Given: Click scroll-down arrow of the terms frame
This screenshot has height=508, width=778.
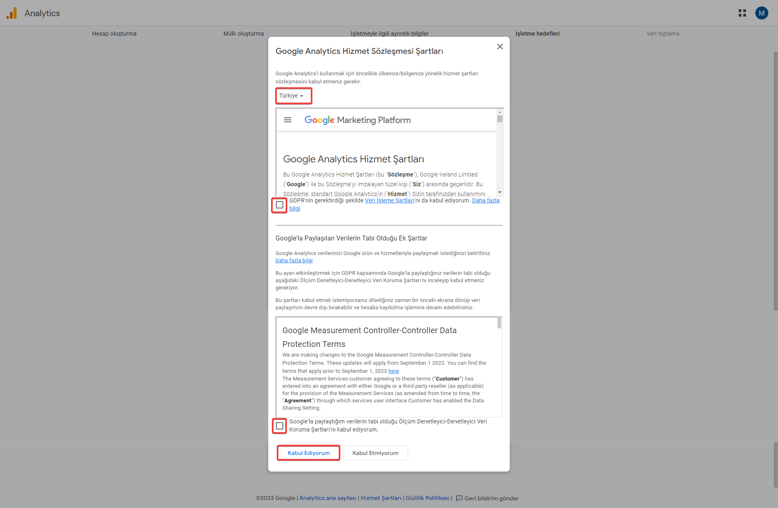Looking at the screenshot, I should [500, 192].
